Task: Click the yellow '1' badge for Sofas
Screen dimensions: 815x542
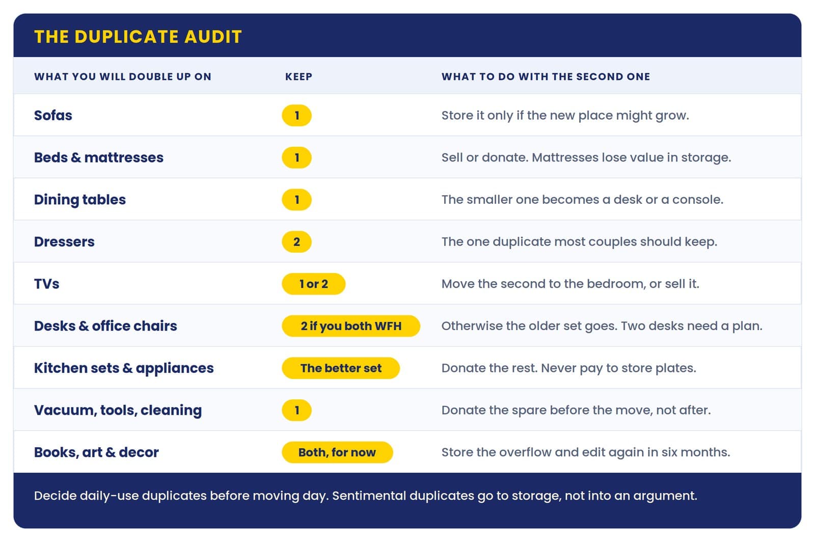Action: (296, 115)
